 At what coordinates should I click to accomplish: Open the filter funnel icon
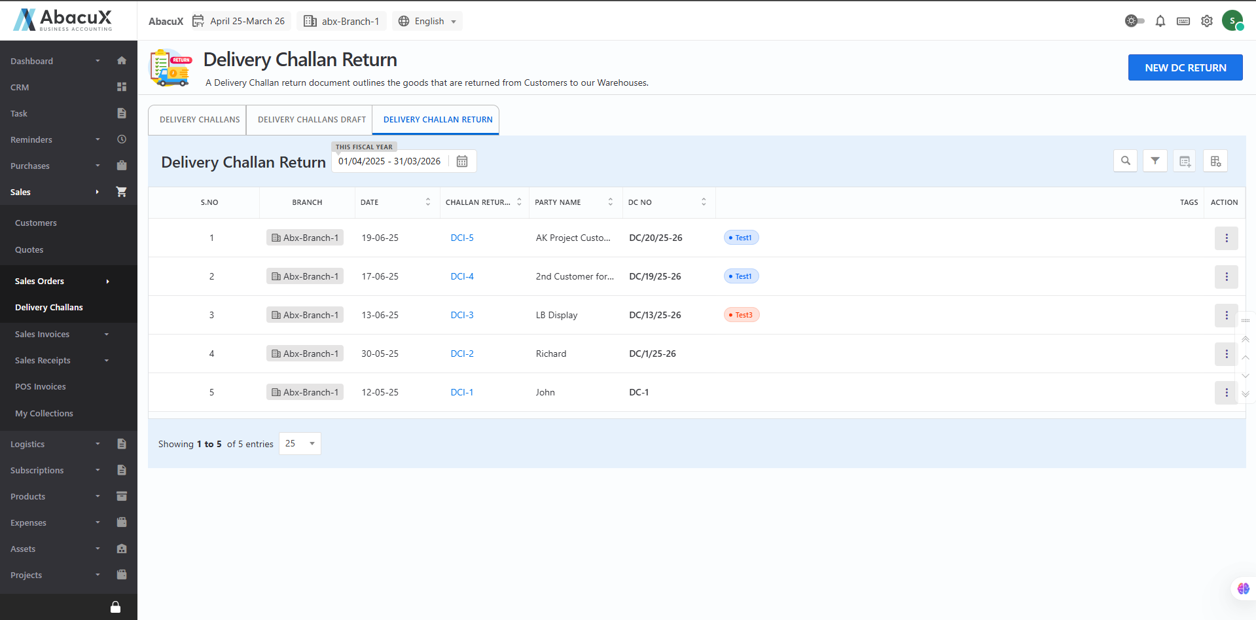pos(1155,161)
